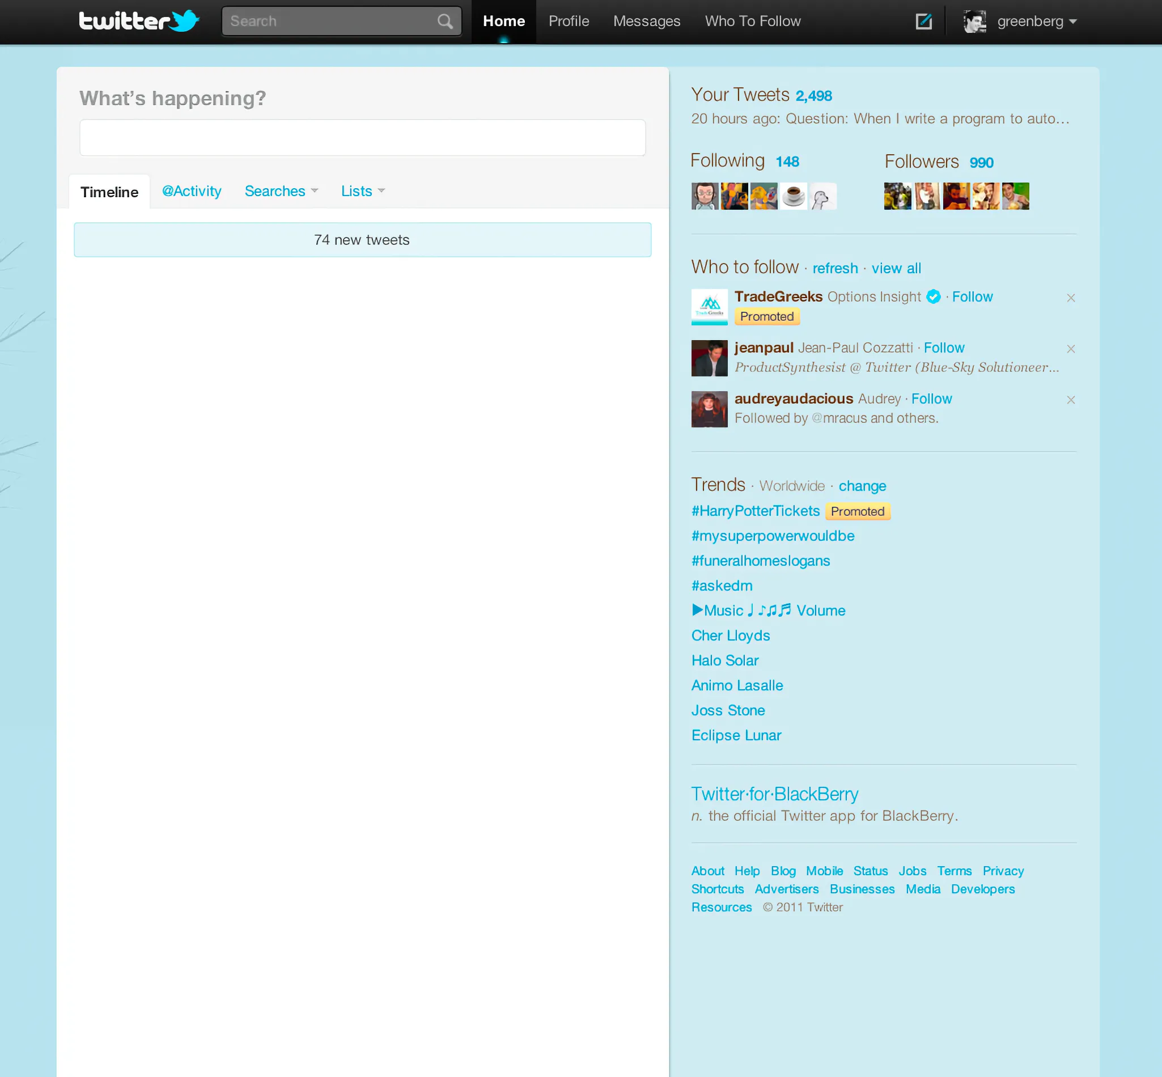This screenshot has height=1077, width=1162.
Task: Click the greenberg profile avatar
Action: (x=974, y=22)
